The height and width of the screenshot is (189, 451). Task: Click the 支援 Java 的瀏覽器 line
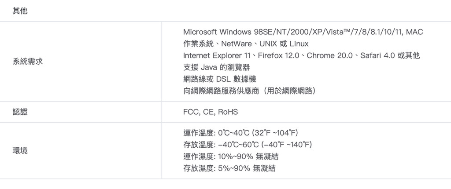click(216, 68)
